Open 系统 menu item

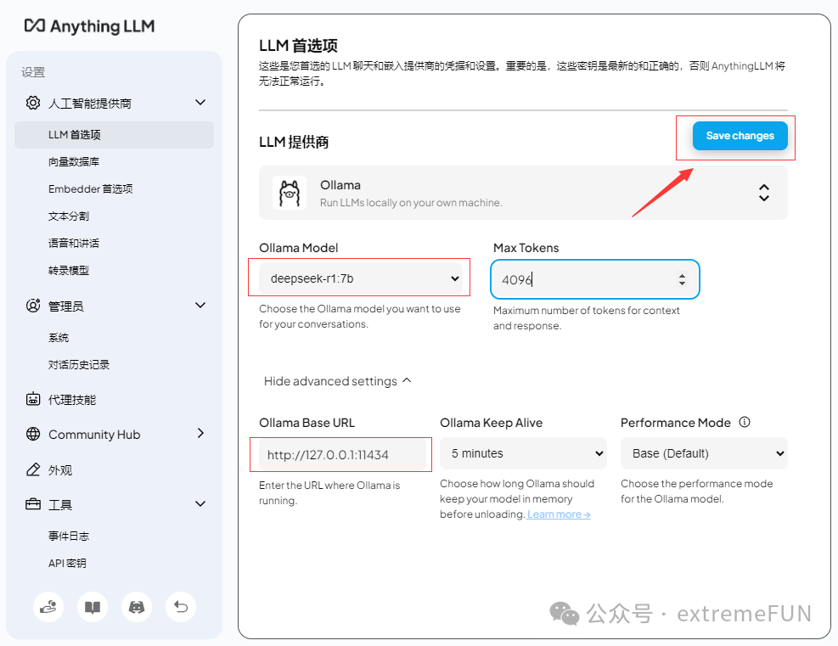pos(59,338)
